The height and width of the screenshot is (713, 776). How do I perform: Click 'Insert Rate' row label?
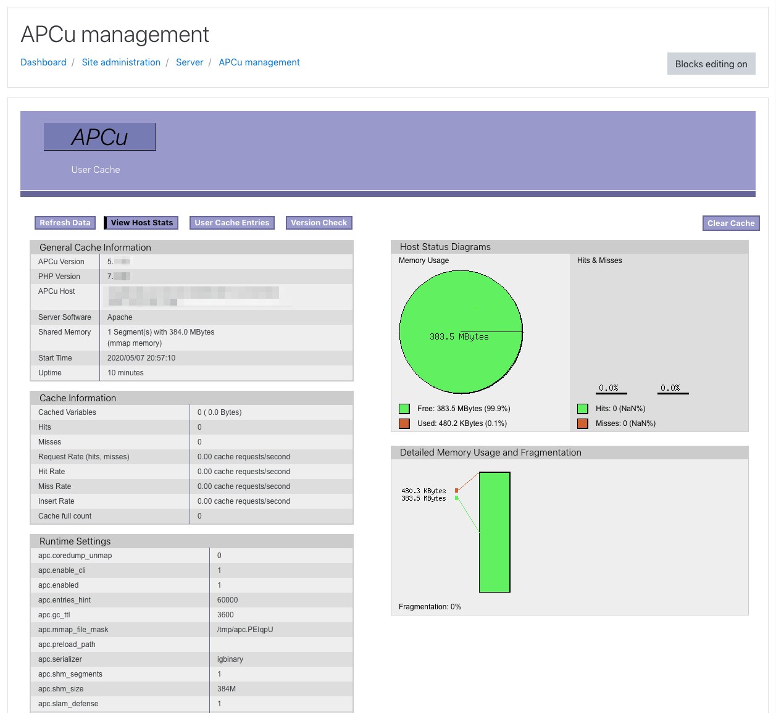pyautogui.click(x=56, y=501)
